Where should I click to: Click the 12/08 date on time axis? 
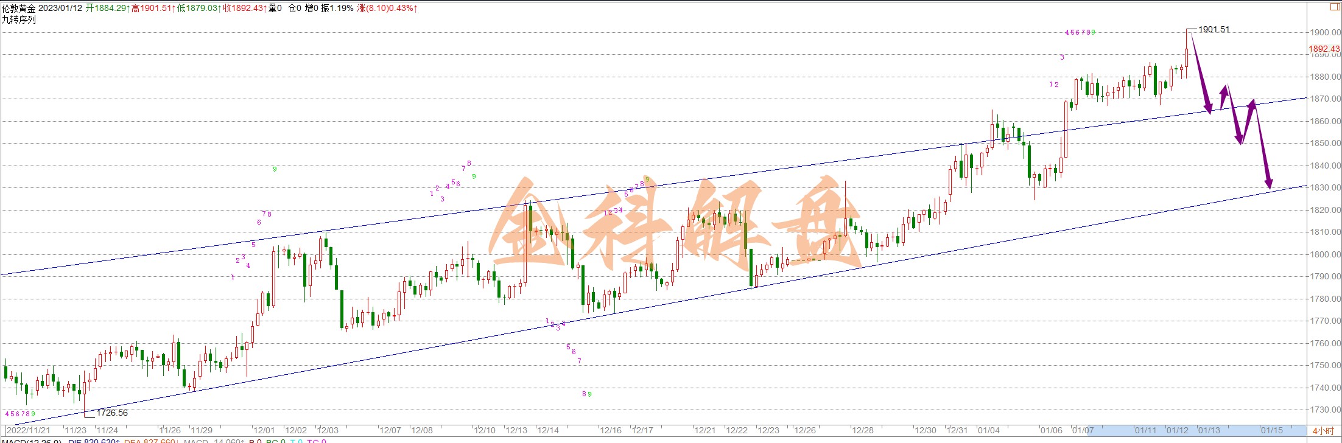tap(422, 430)
